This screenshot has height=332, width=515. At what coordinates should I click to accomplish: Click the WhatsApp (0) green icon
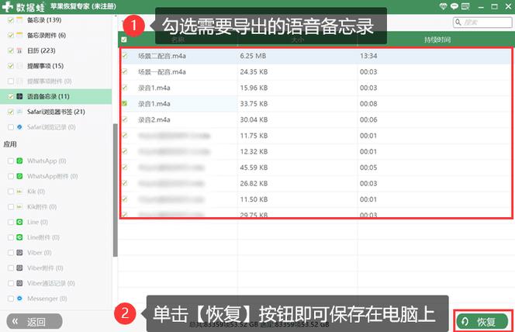(x=19, y=161)
